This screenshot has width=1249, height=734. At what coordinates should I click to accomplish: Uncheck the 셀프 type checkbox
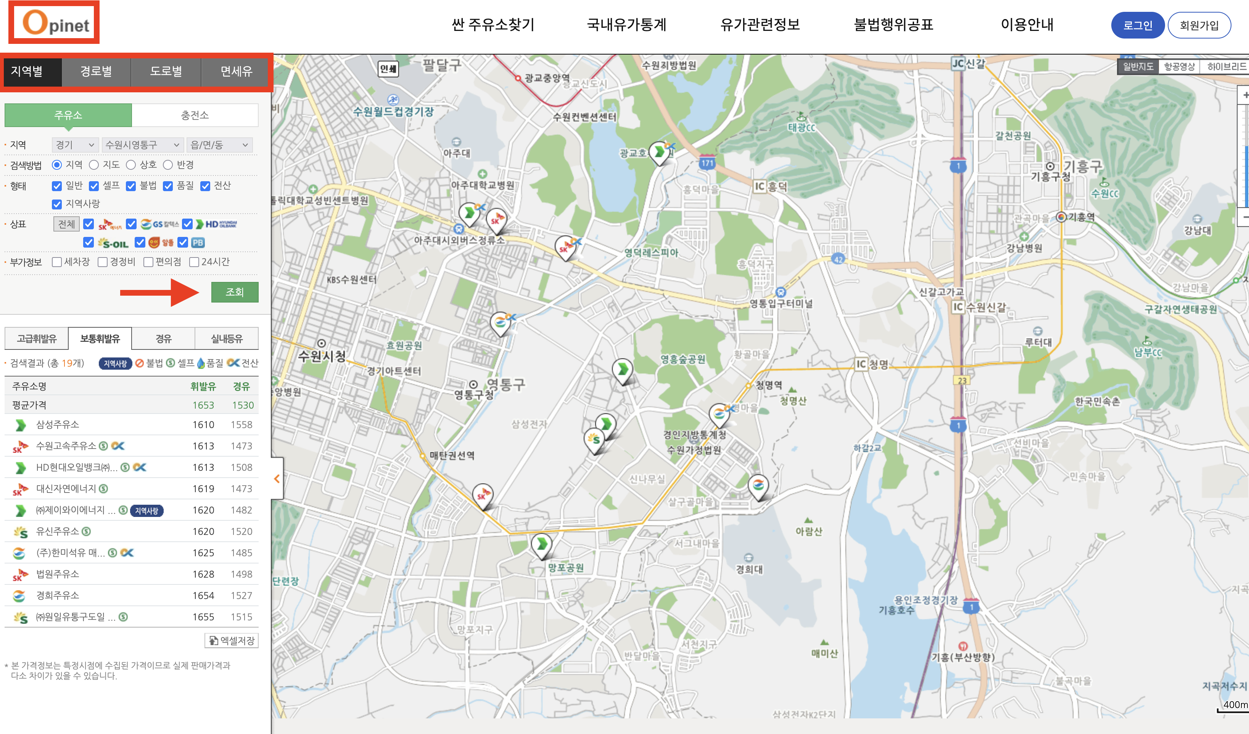[x=94, y=186]
